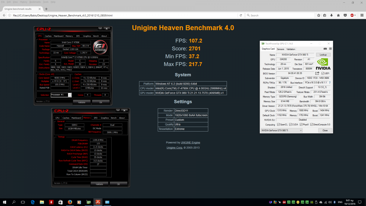Click the BIOS share/export arrow icon

[317, 73]
